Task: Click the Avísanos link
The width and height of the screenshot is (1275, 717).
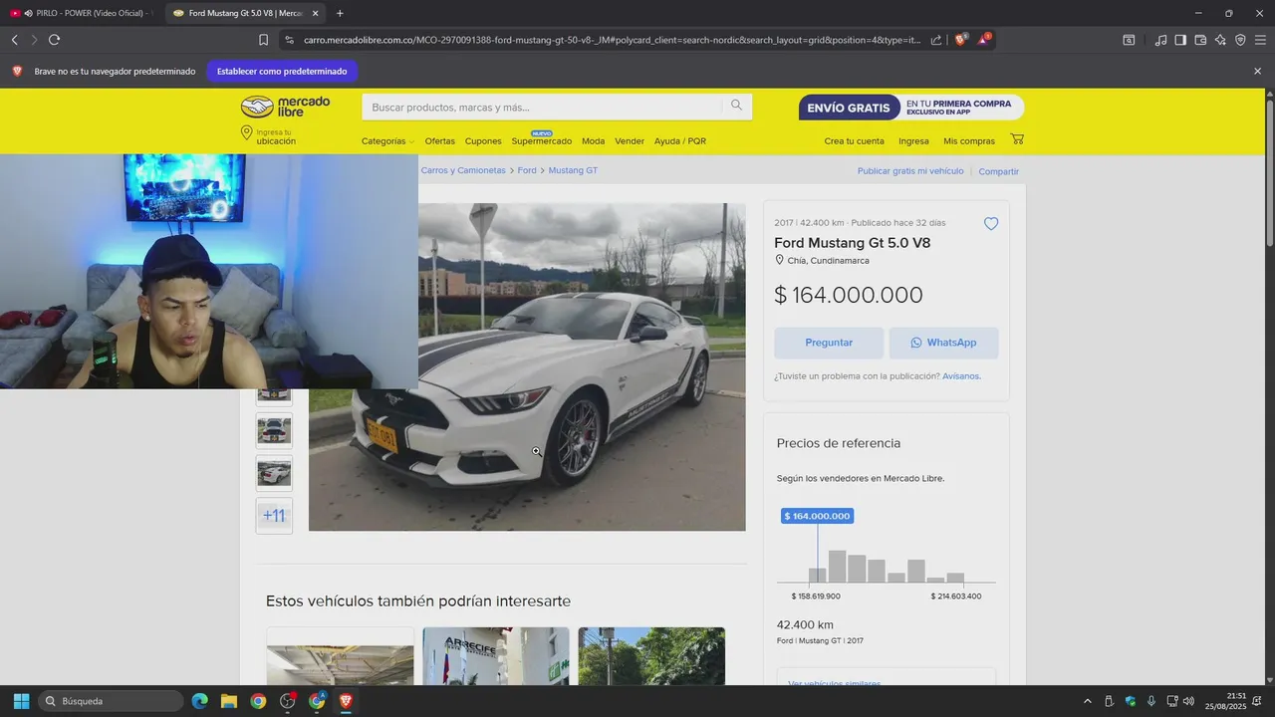Action: pos(961,376)
